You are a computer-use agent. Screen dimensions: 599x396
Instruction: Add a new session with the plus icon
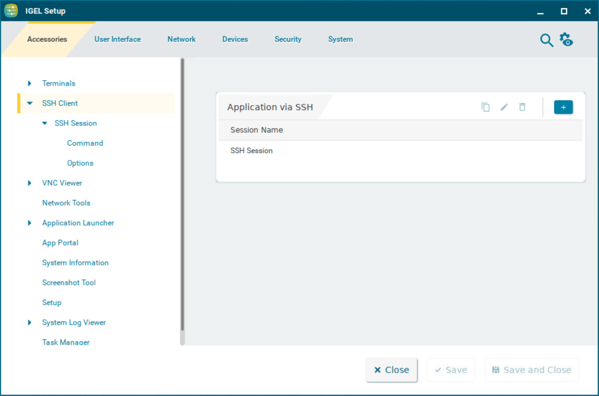(x=563, y=107)
